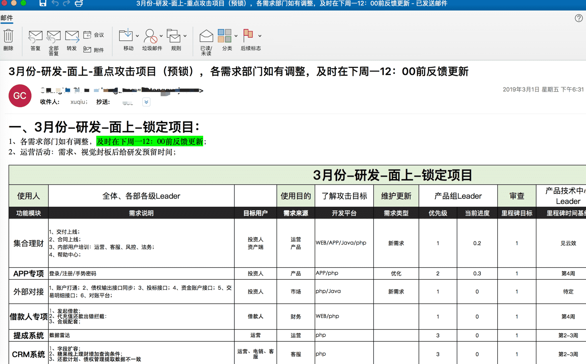Image resolution: width=586 pixels, height=364 pixels.
Task: Select the 借款人专项 module cell
Action: point(29,316)
